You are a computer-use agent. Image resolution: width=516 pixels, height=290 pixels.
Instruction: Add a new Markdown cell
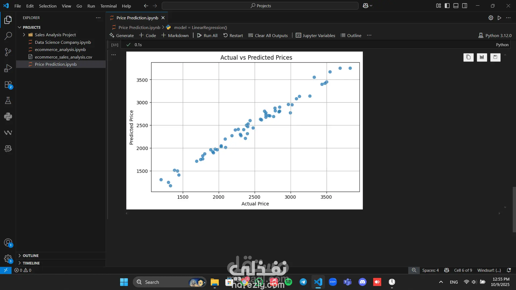click(175, 35)
